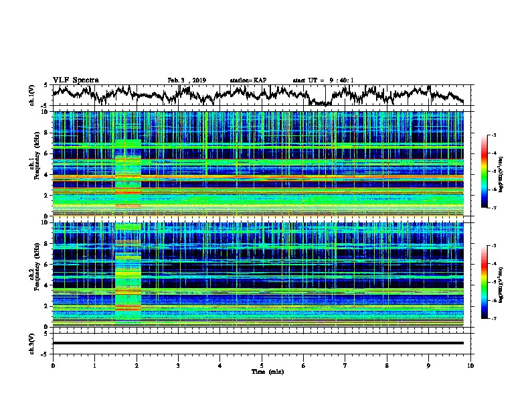Click the "10" tick on the time axis
Image resolution: width=530 pixels, height=410 pixels.
pyautogui.click(x=470, y=365)
